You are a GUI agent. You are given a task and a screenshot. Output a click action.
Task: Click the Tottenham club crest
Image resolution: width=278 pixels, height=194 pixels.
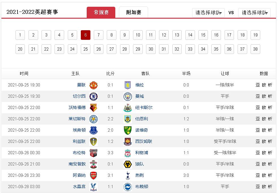pos(128,175)
